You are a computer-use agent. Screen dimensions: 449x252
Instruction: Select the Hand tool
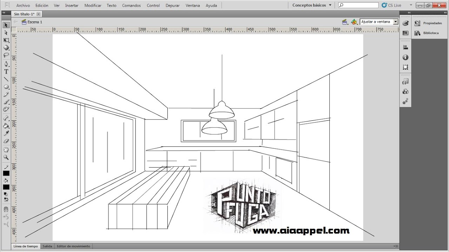[6, 150]
